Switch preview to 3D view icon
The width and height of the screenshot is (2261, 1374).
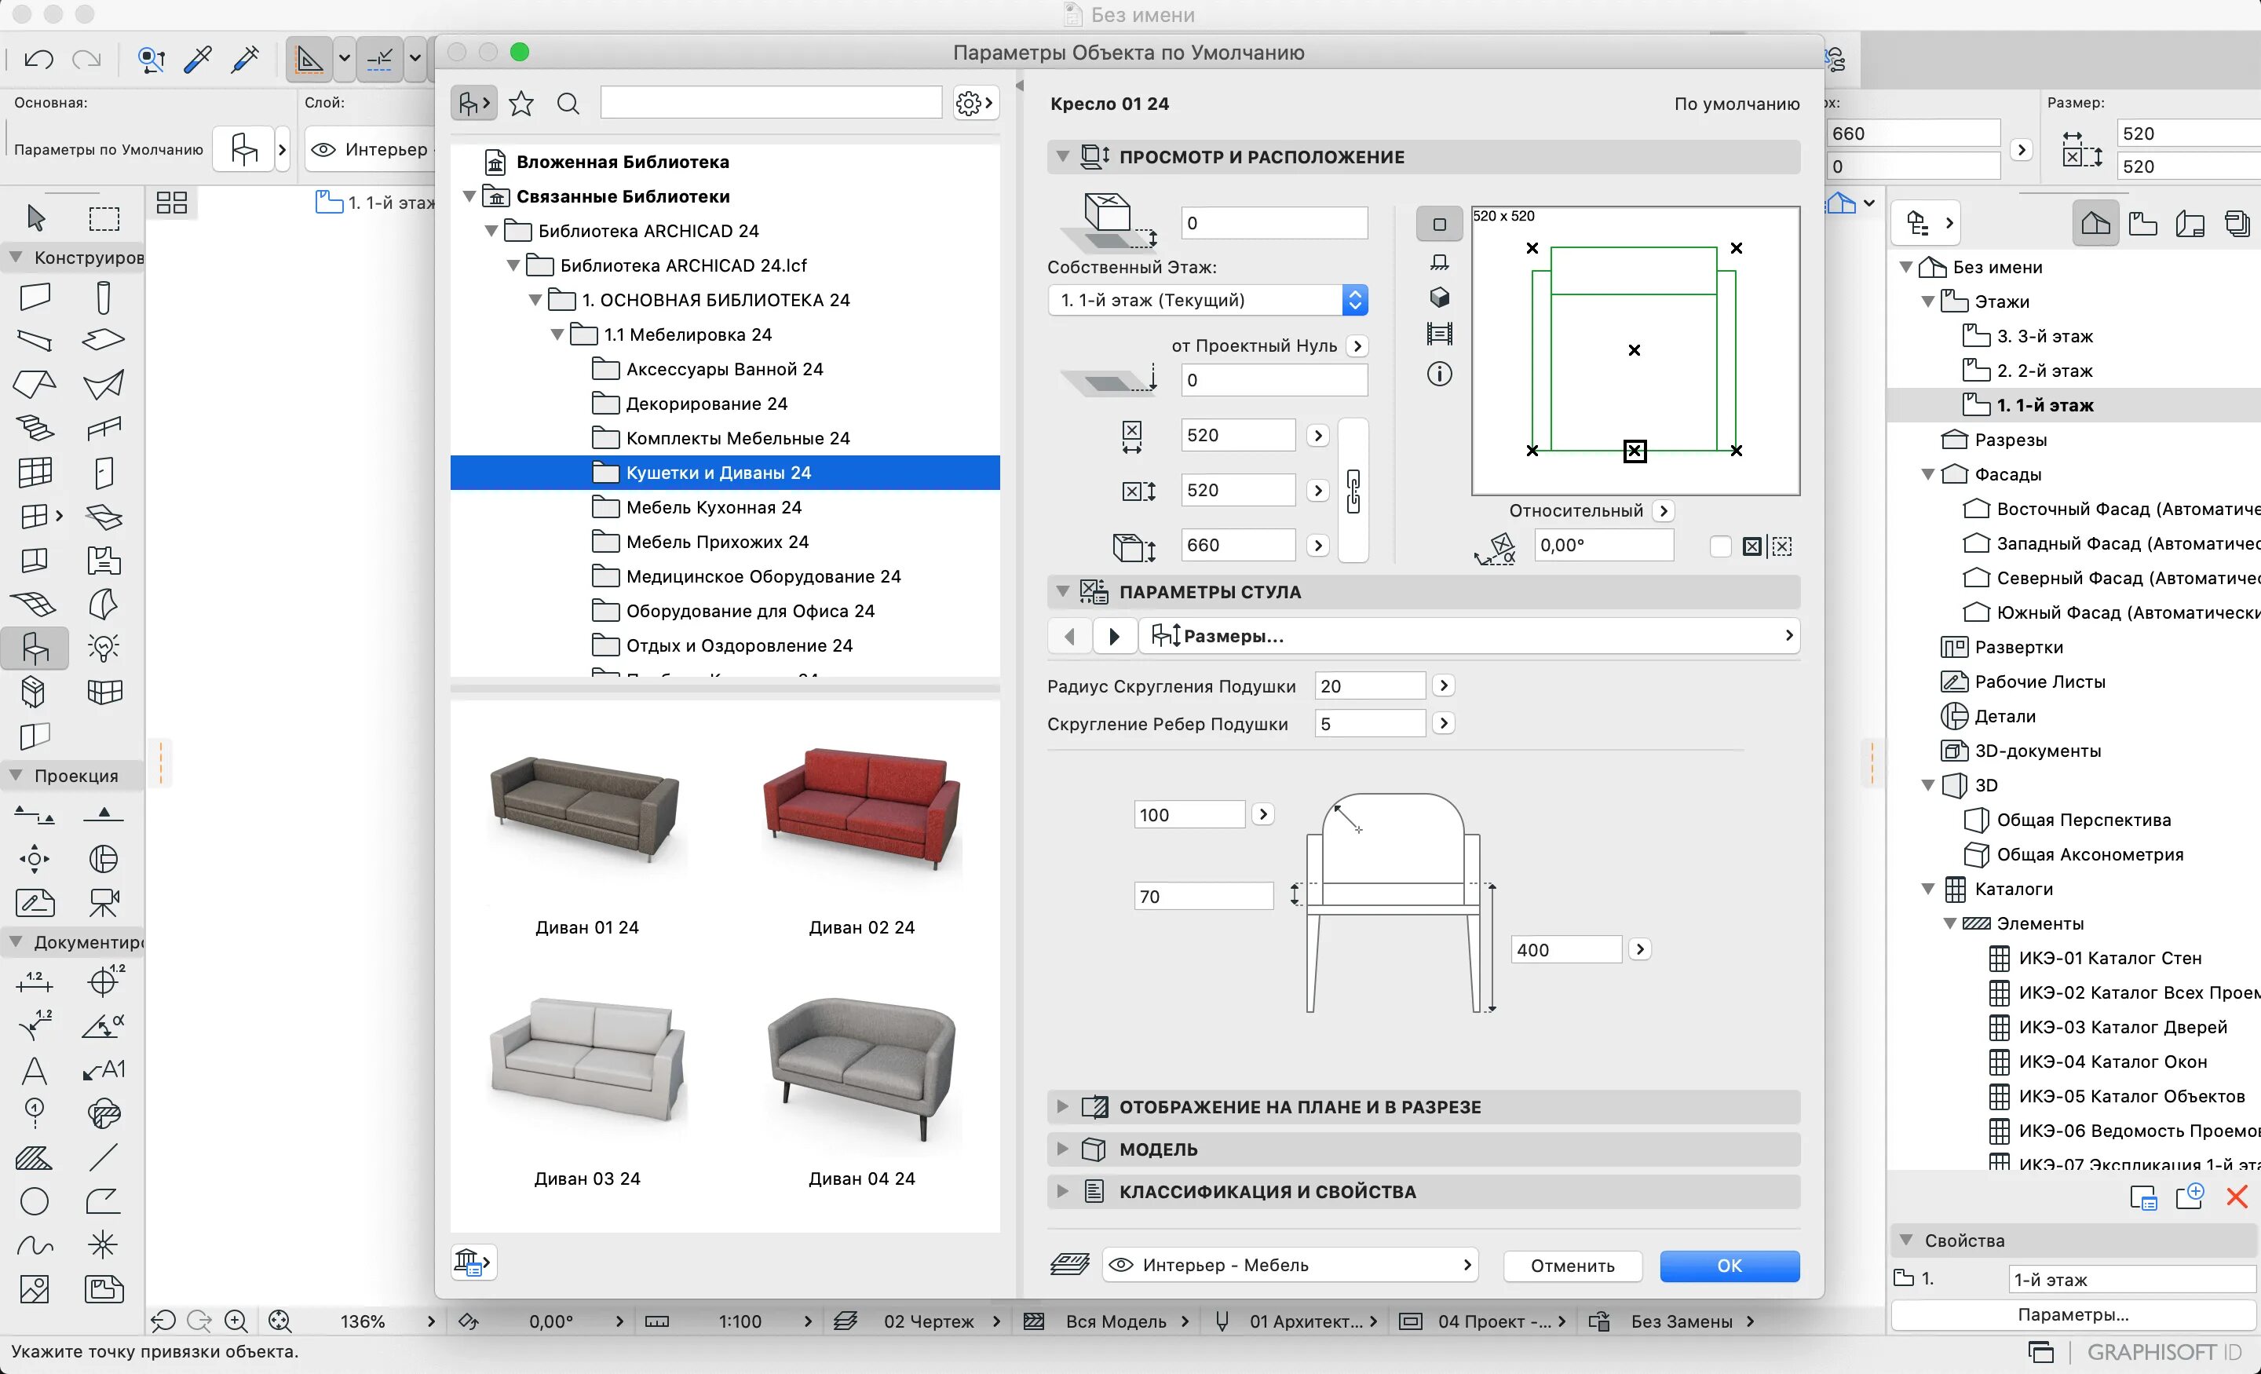pyautogui.click(x=1439, y=298)
